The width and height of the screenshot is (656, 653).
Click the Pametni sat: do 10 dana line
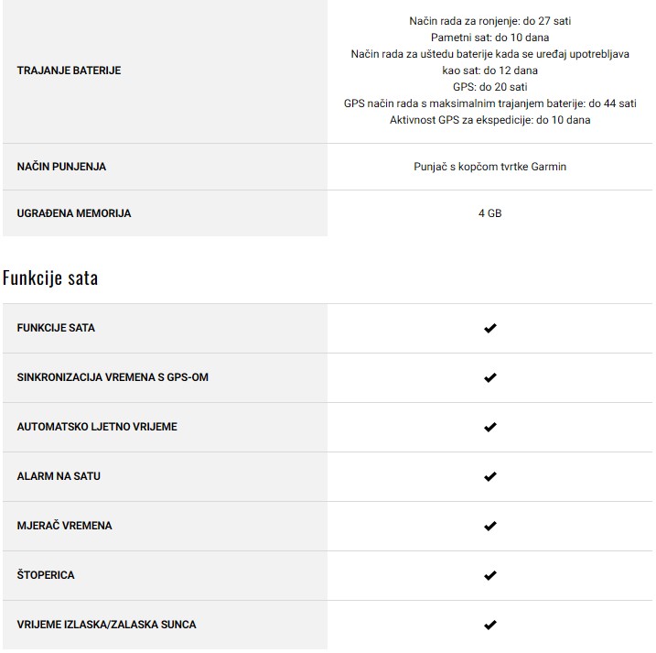(x=489, y=38)
